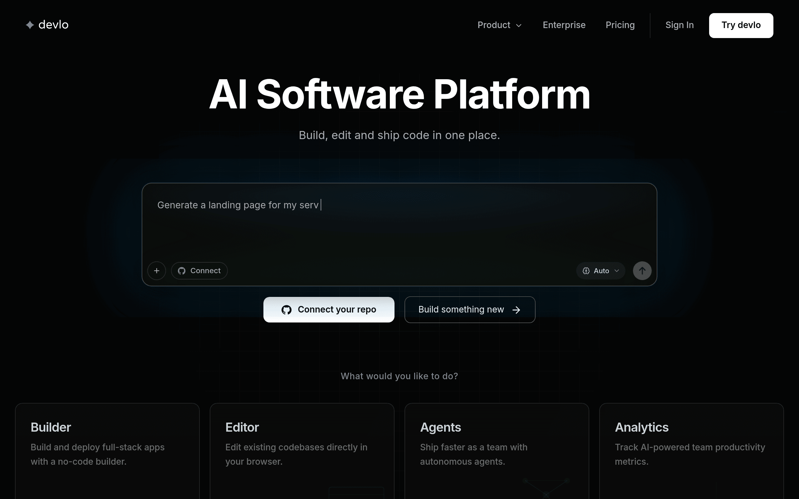
Task: Click the Sign In link
Action: pyautogui.click(x=679, y=25)
